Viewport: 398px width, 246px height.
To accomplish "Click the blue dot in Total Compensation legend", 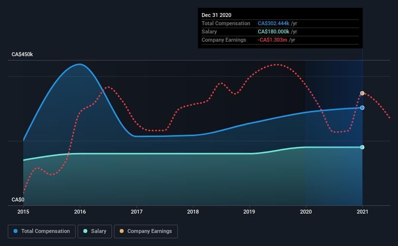I will [16, 231].
